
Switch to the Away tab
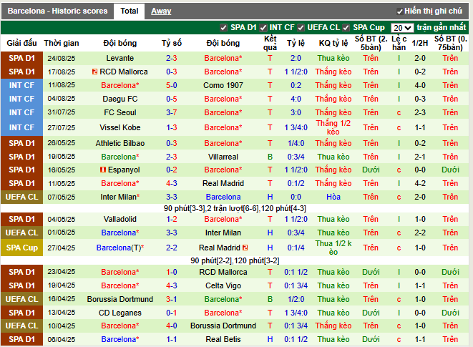(161, 11)
